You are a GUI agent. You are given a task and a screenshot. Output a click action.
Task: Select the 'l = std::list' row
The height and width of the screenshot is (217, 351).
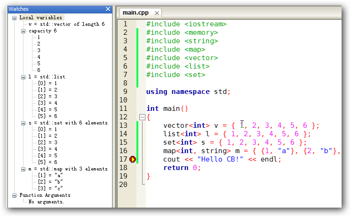(47, 77)
